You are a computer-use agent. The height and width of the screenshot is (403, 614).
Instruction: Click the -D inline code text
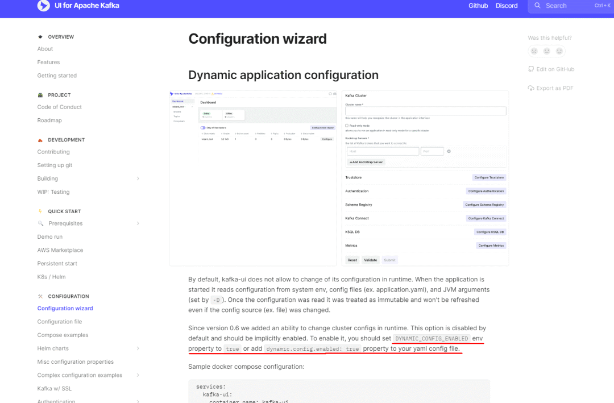click(x=216, y=300)
